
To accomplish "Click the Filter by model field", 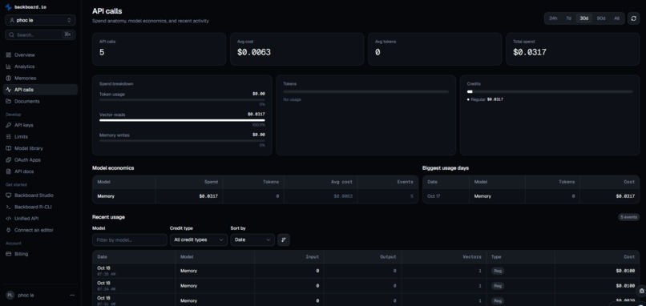I will click(x=130, y=240).
